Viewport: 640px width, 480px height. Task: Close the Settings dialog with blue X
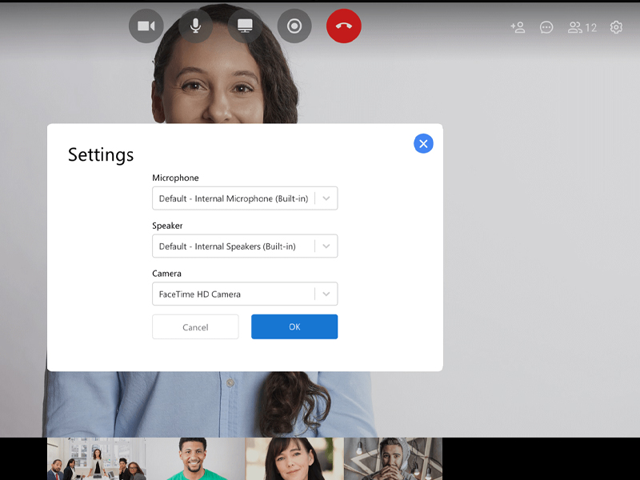[x=423, y=144]
